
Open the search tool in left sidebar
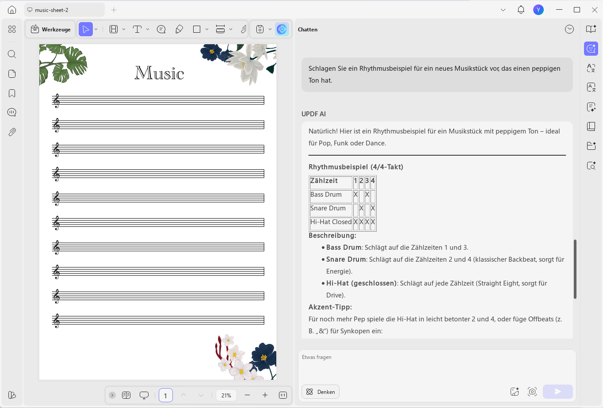point(12,54)
